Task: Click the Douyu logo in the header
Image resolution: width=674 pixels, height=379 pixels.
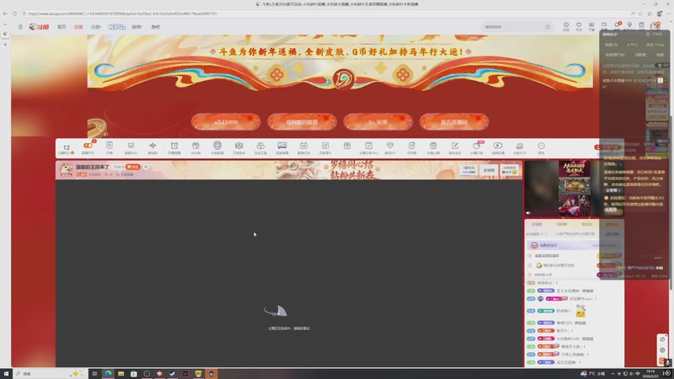Action: 39,27
